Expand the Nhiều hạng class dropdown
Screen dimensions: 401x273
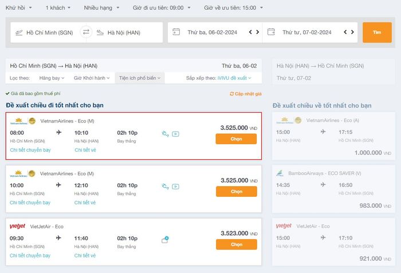(x=103, y=8)
